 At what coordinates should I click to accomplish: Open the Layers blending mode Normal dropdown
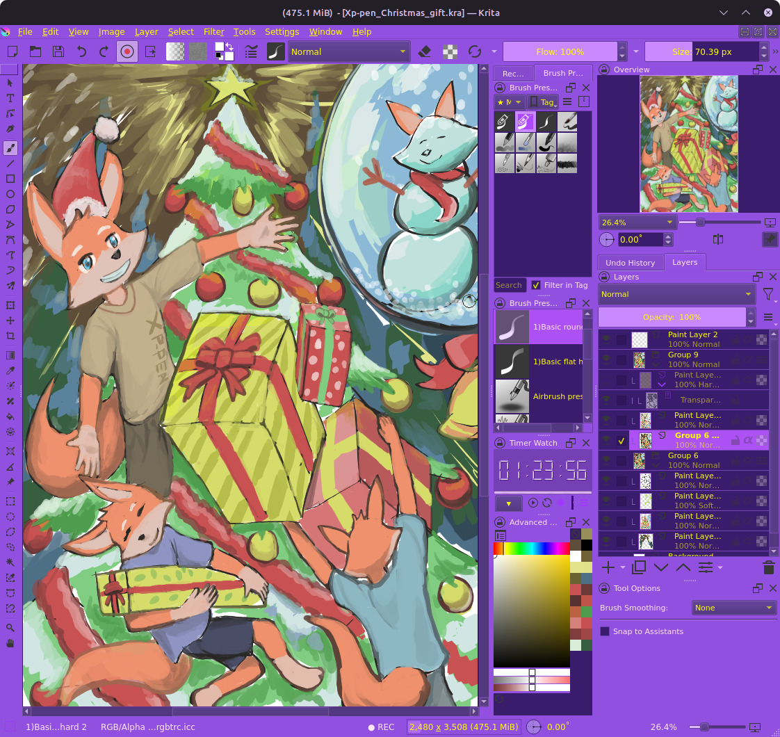[x=676, y=294]
